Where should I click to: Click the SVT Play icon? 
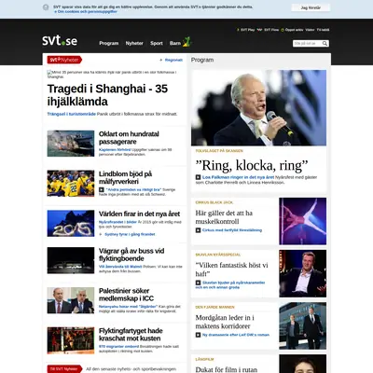click(238, 30)
